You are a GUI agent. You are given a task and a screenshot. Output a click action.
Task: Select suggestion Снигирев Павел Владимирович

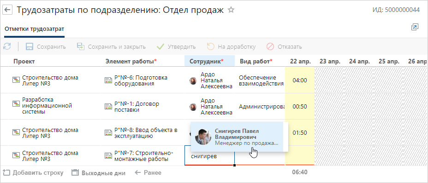[x=238, y=137]
